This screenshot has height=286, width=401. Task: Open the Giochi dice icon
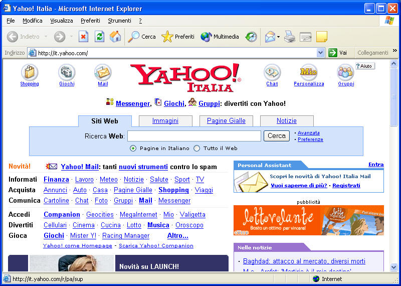click(x=67, y=72)
